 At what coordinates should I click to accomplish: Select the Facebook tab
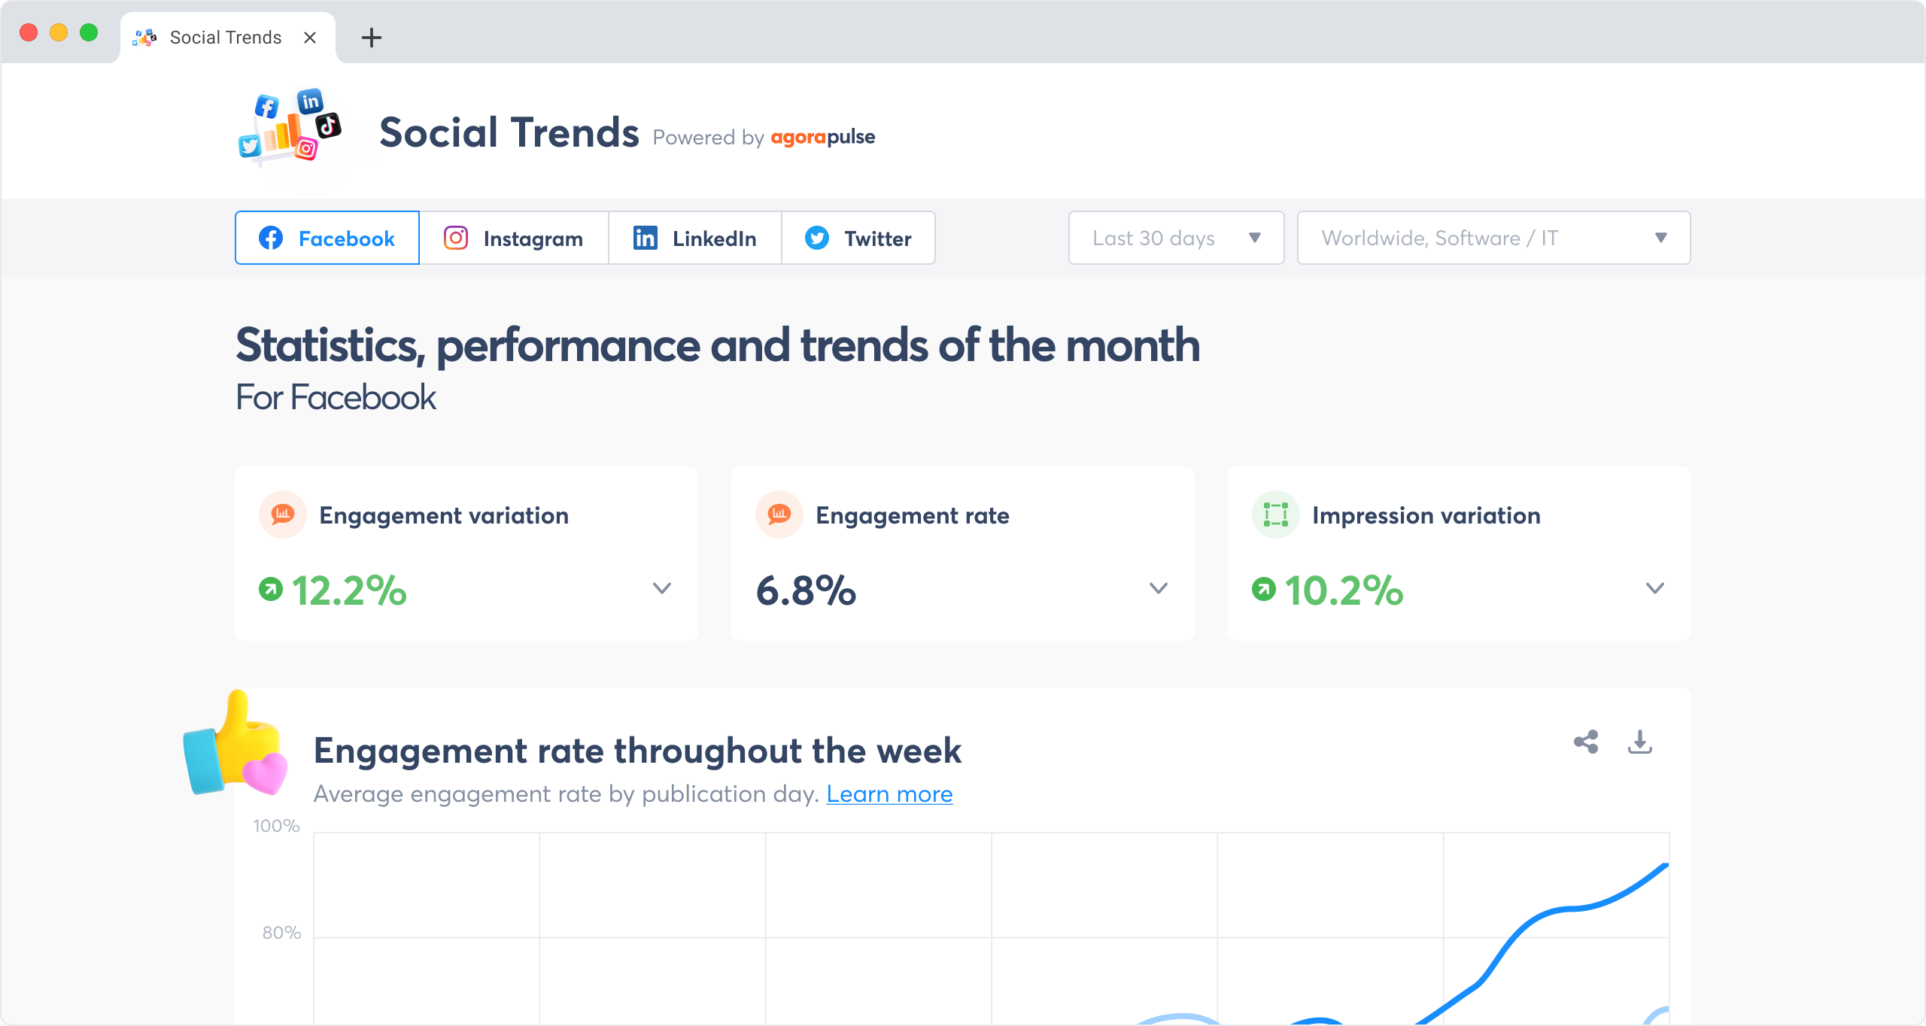coord(327,238)
